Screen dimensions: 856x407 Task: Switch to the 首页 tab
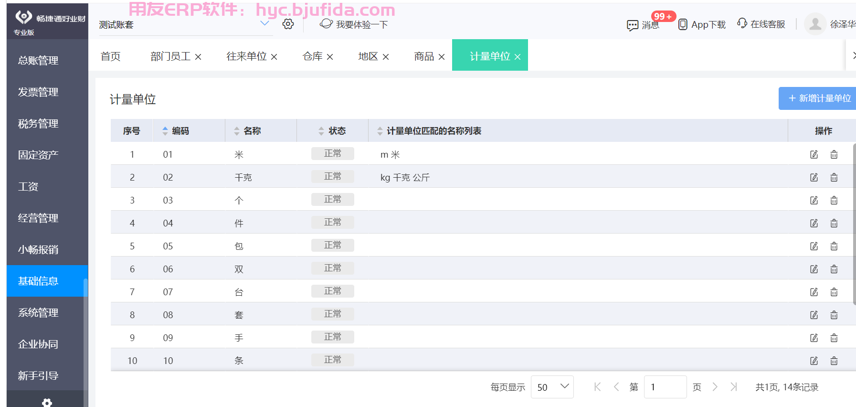(x=111, y=56)
